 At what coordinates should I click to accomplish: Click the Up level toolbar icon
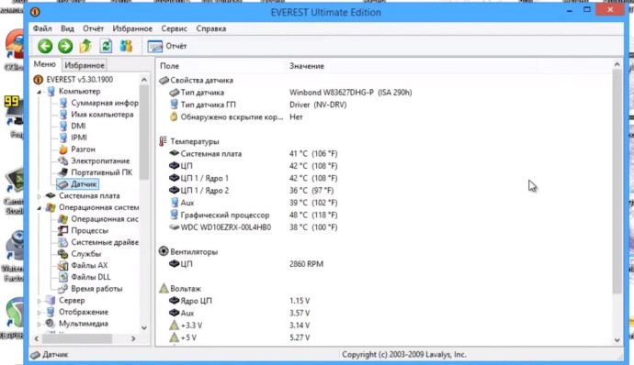coord(85,46)
